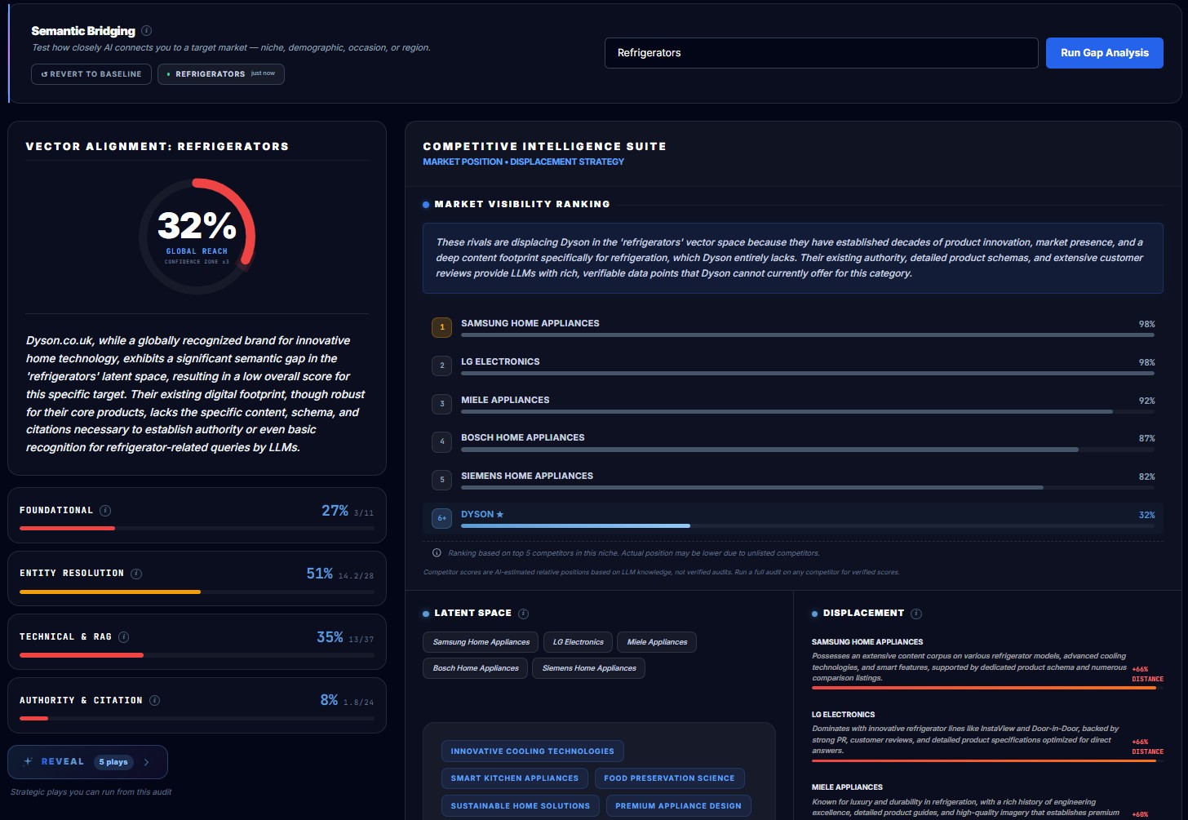Select the Refrigerators history chip
Image resolution: width=1188 pixels, height=820 pixels.
[221, 74]
